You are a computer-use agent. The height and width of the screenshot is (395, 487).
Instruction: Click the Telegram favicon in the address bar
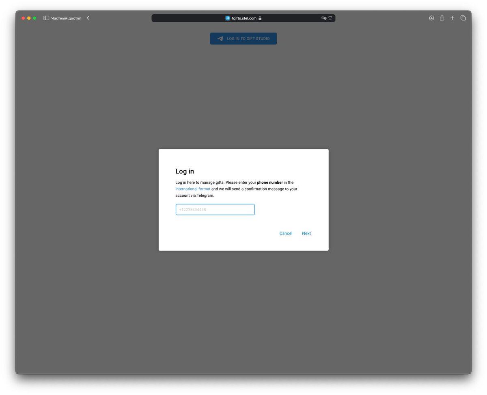(x=227, y=18)
